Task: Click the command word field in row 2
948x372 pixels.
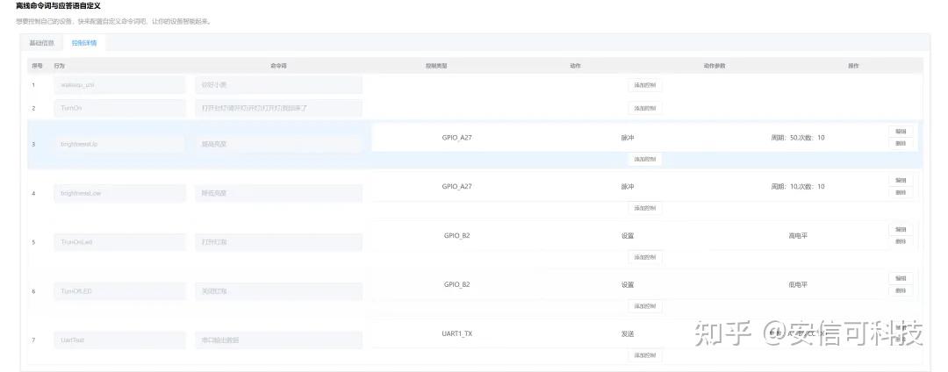Action: 279,109
